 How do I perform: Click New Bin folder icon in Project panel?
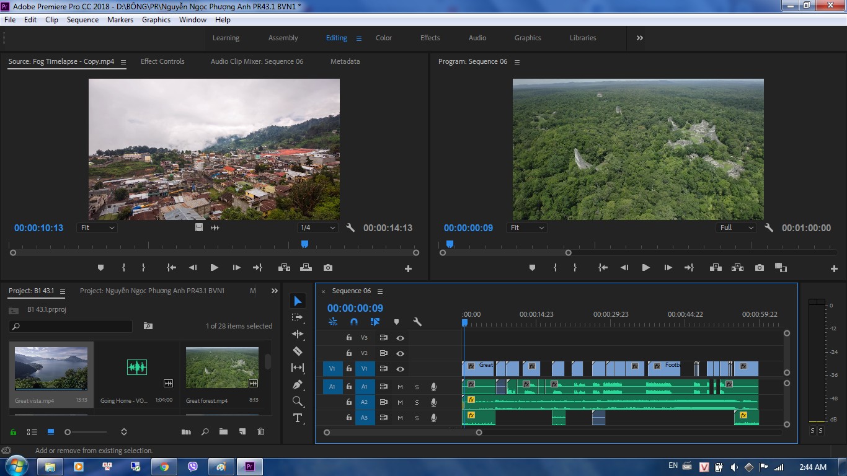click(x=223, y=432)
